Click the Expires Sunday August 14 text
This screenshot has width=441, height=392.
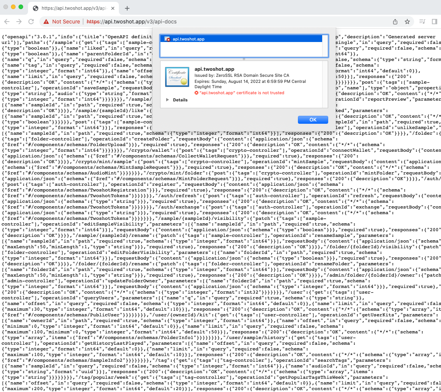(x=250, y=84)
